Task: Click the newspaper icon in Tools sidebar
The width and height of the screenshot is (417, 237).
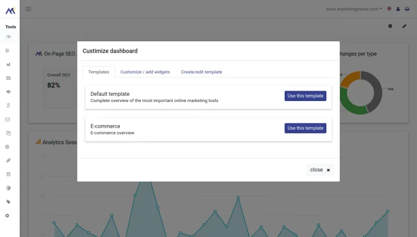Action: tap(8, 78)
